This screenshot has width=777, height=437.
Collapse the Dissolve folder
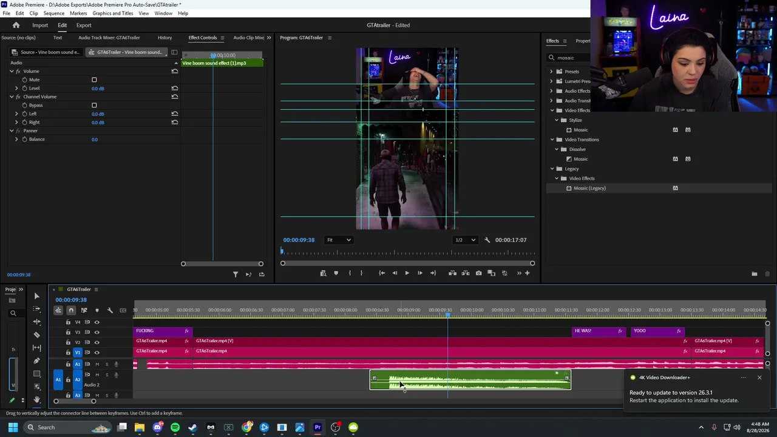[x=557, y=149]
